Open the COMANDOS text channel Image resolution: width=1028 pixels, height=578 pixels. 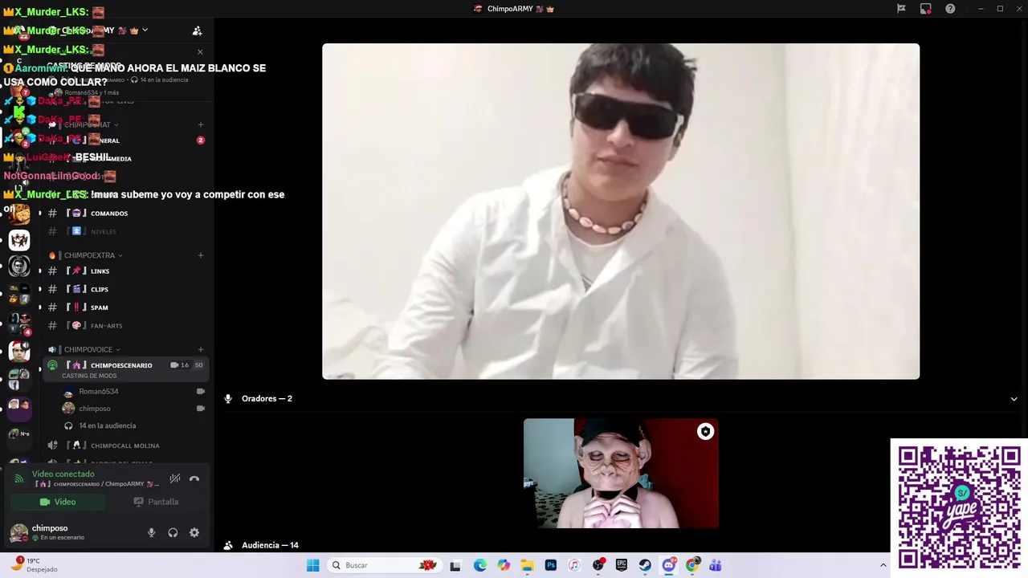coord(108,214)
